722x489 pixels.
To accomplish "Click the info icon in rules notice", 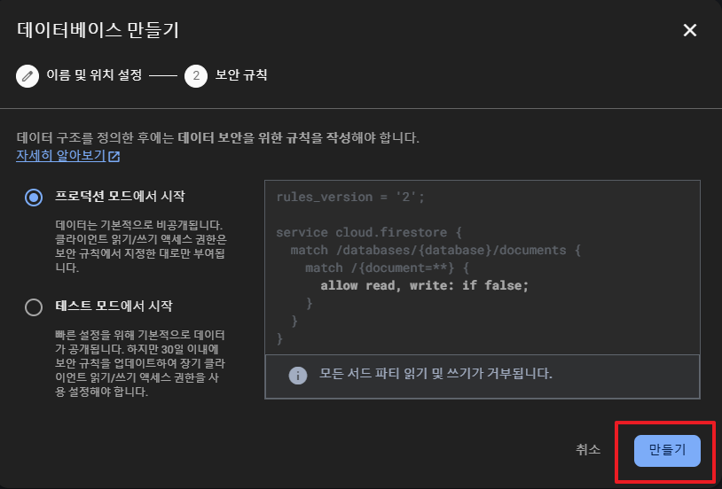I will (297, 376).
